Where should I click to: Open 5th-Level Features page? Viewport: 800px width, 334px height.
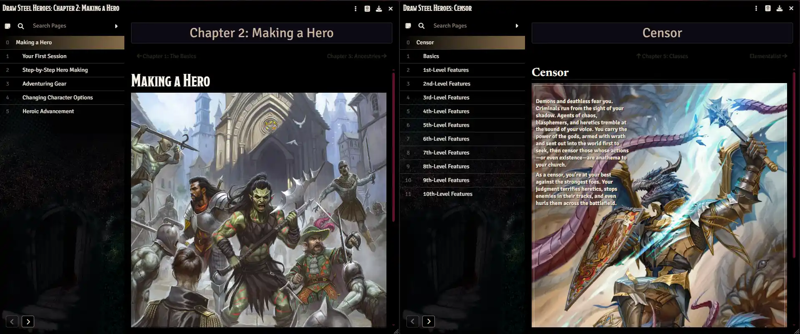pyautogui.click(x=462, y=125)
